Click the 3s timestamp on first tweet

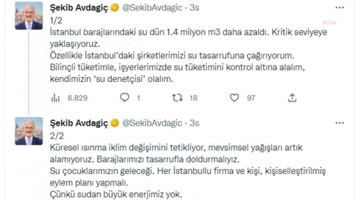194,8
